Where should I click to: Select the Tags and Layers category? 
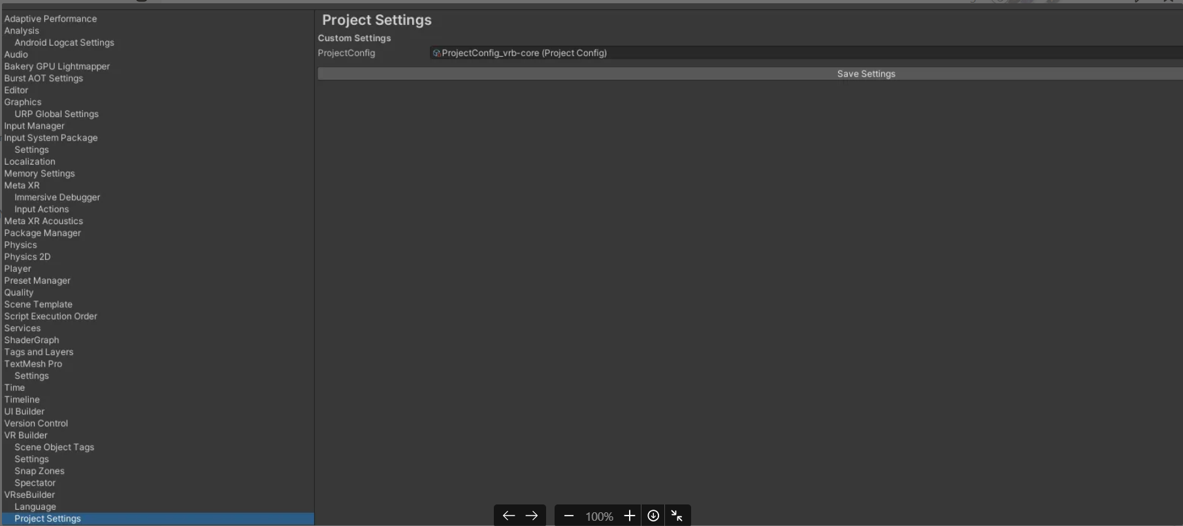(x=39, y=352)
